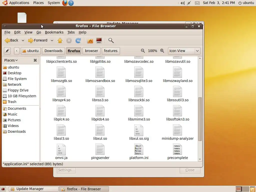Viewport: 256px width, 192px height.
Task: Click the scrollbar down arrow
Action: click(200, 159)
